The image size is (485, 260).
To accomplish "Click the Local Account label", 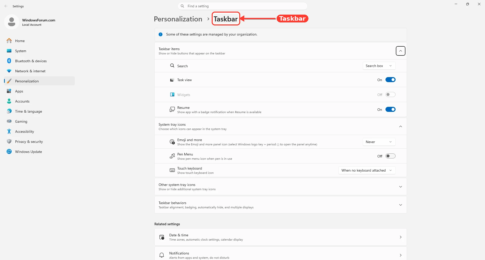I will click(x=32, y=25).
